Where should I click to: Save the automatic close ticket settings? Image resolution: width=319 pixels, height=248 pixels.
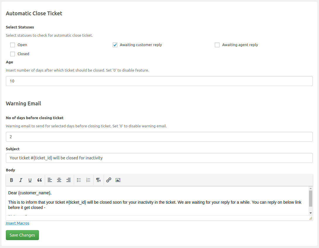[x=22, y=235]
